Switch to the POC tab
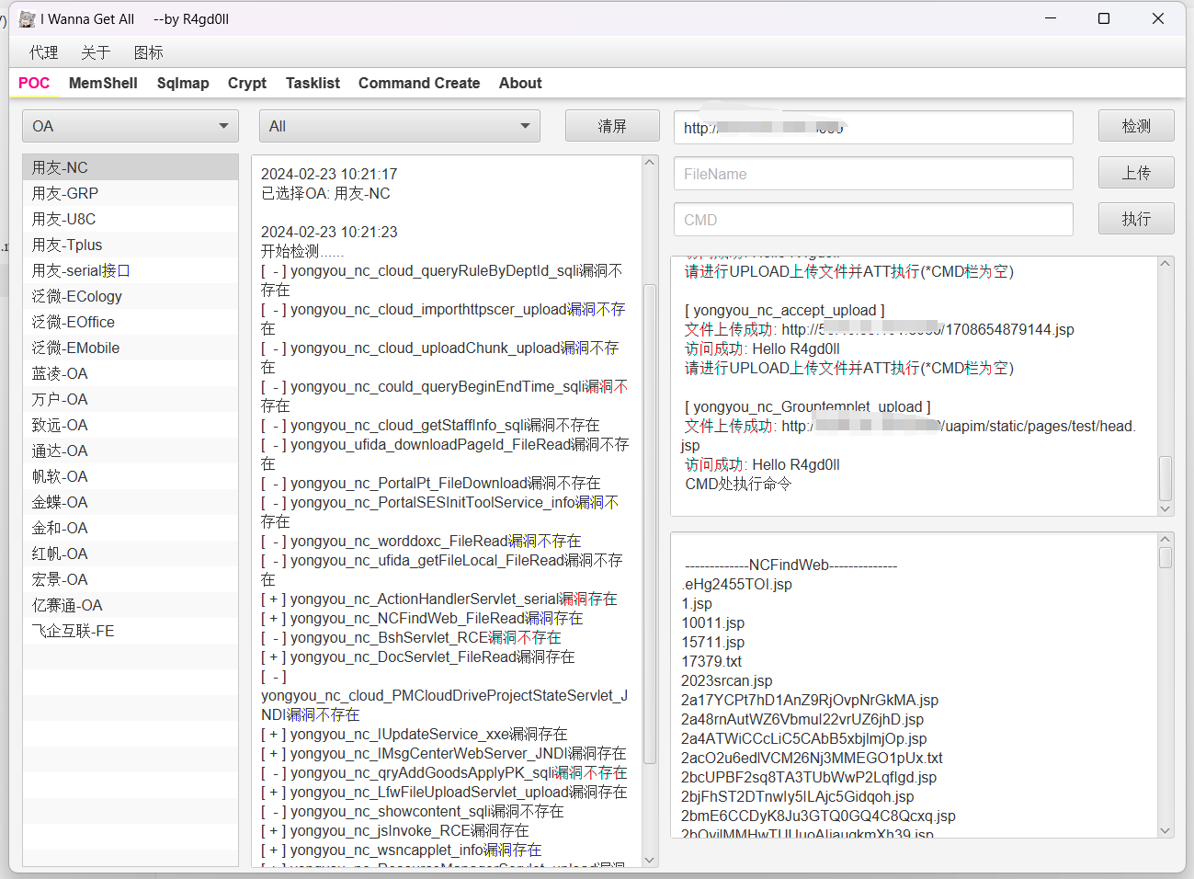Viewport: 1194px width, 879px height. click(x=34, y=83)
